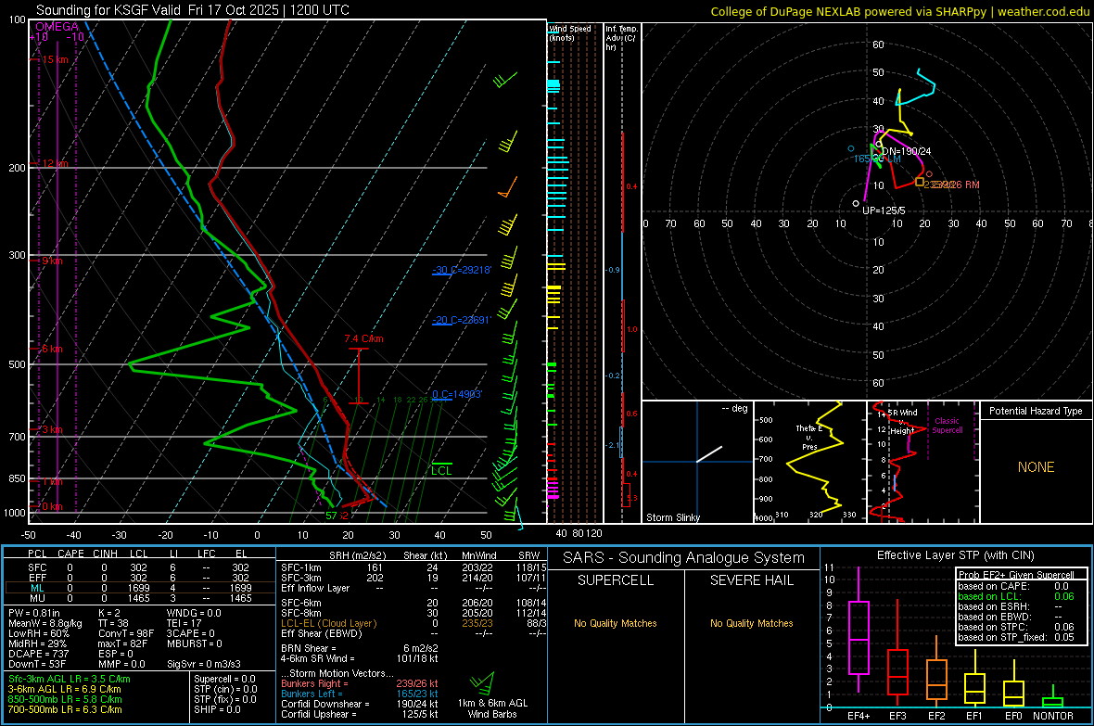This screenshot has height=726, width=1094.
Task: Click the orange wind barb beside the skew-T
Action: coord(507,188)
